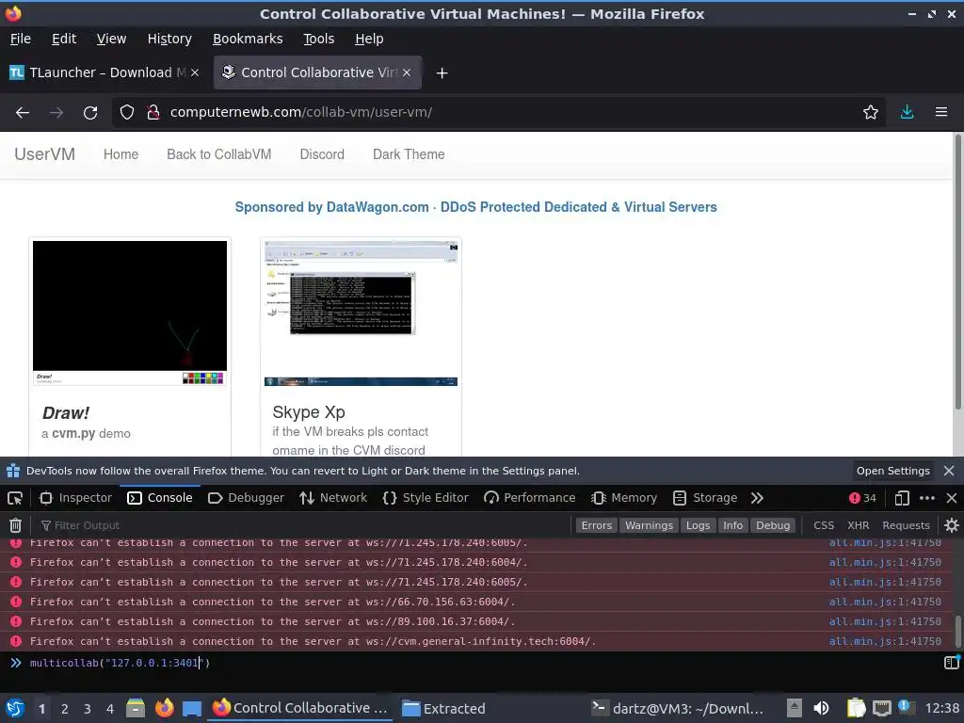Switch the page to Dark Theme

tap(409, 154)
